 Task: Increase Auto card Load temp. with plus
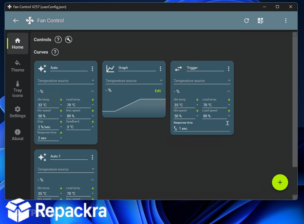93,100
